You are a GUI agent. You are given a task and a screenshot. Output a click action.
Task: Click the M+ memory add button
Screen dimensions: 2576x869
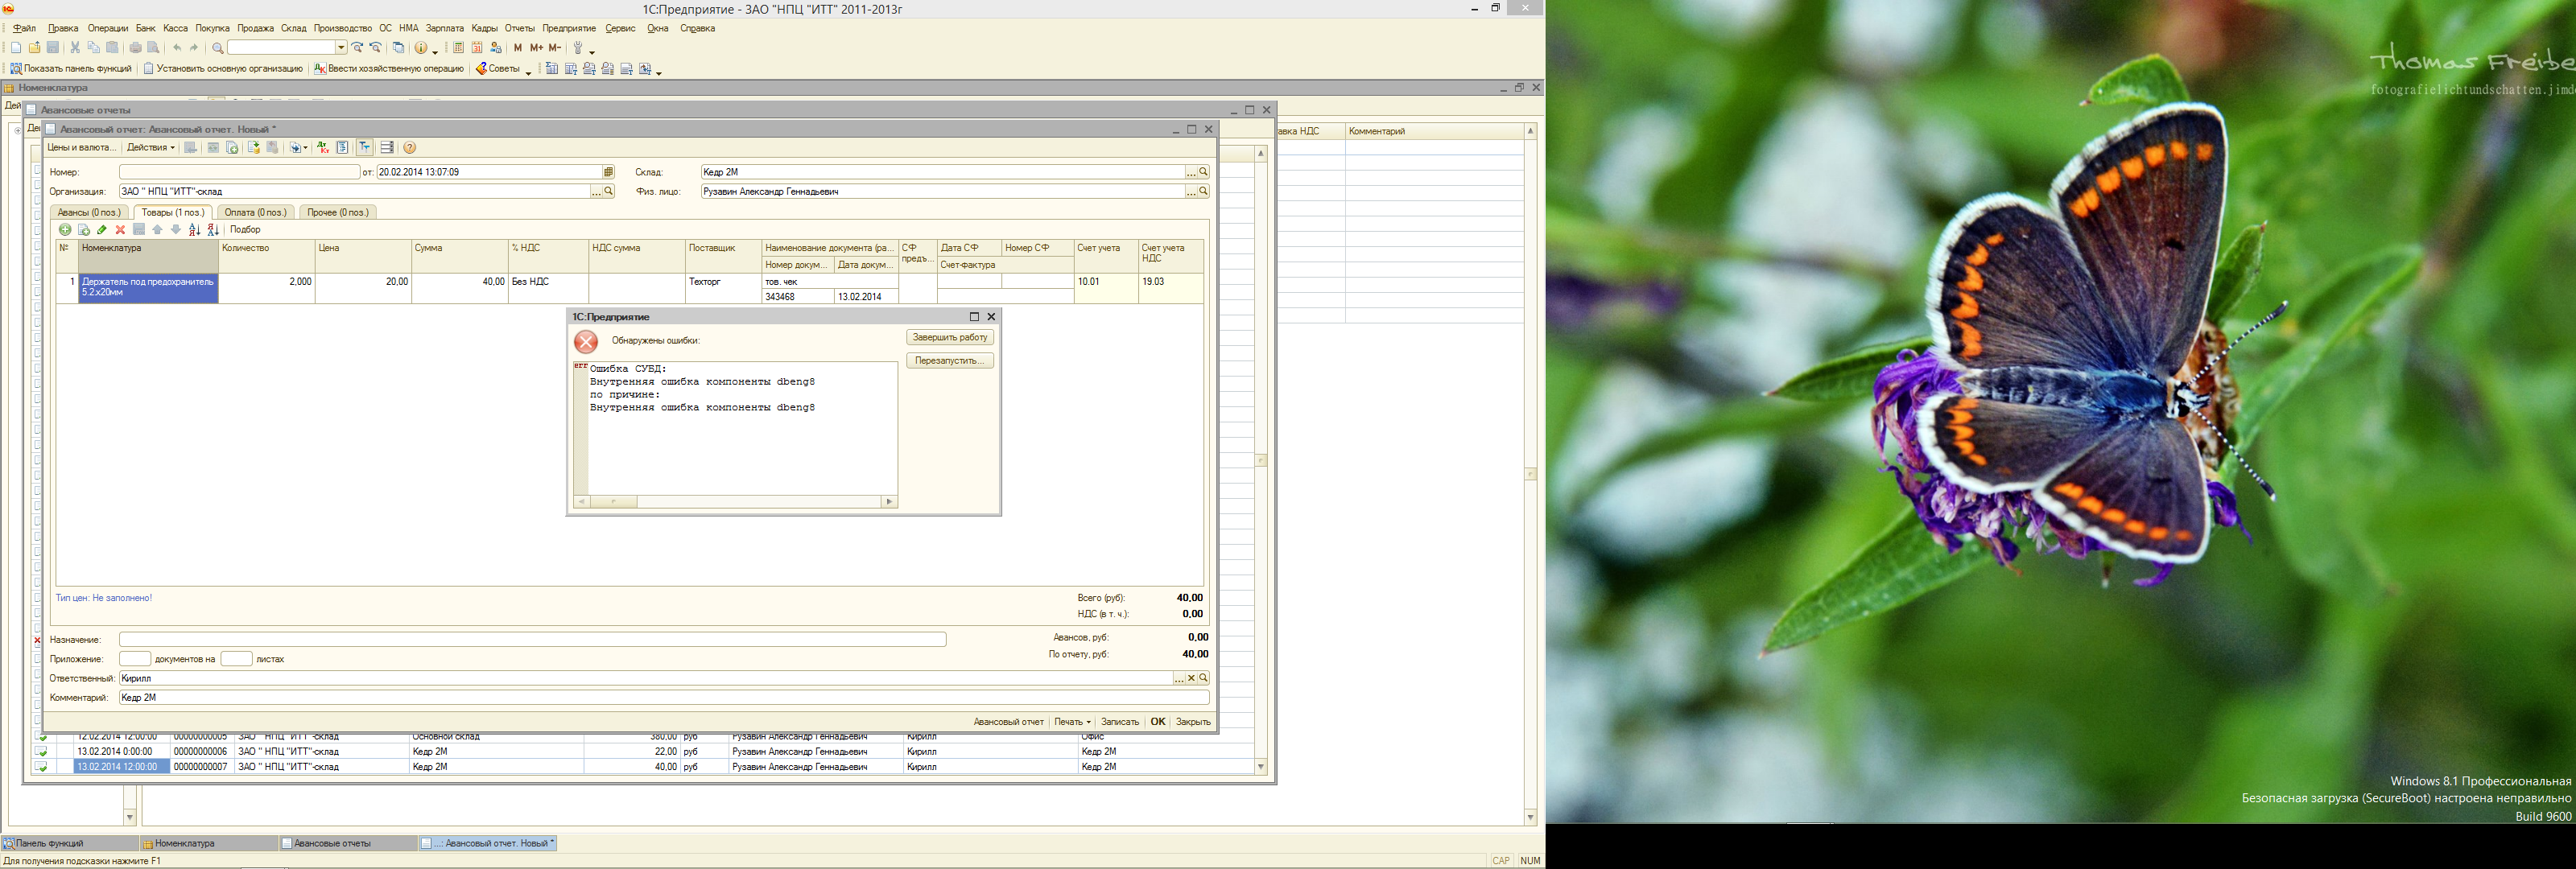pyautogui.click(x=537, y=48)
